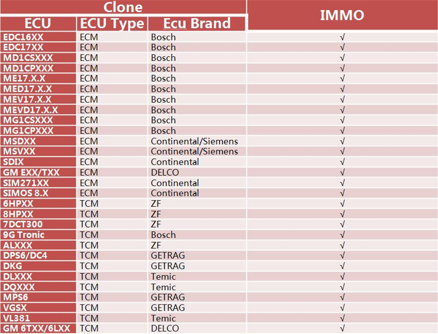Click the Continental/Siemens brand in the MSVXX row
Screen dimensions: 438x334
click(194, 151)
